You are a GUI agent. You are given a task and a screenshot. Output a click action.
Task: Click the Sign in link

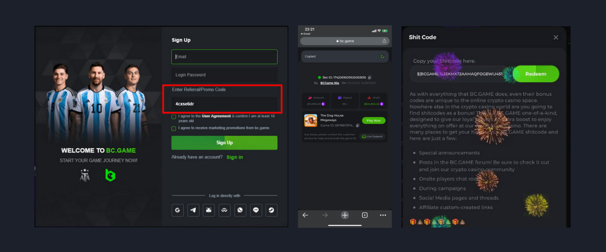(x=234, y=157)
